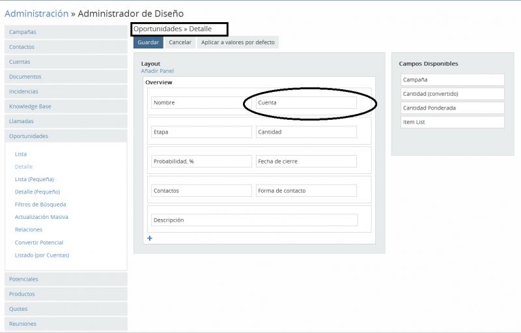Click the Oportunidades breadcrumb in header
Image resolution: width=521 pixels, height=333 pixels.
(x=157, y=29)
